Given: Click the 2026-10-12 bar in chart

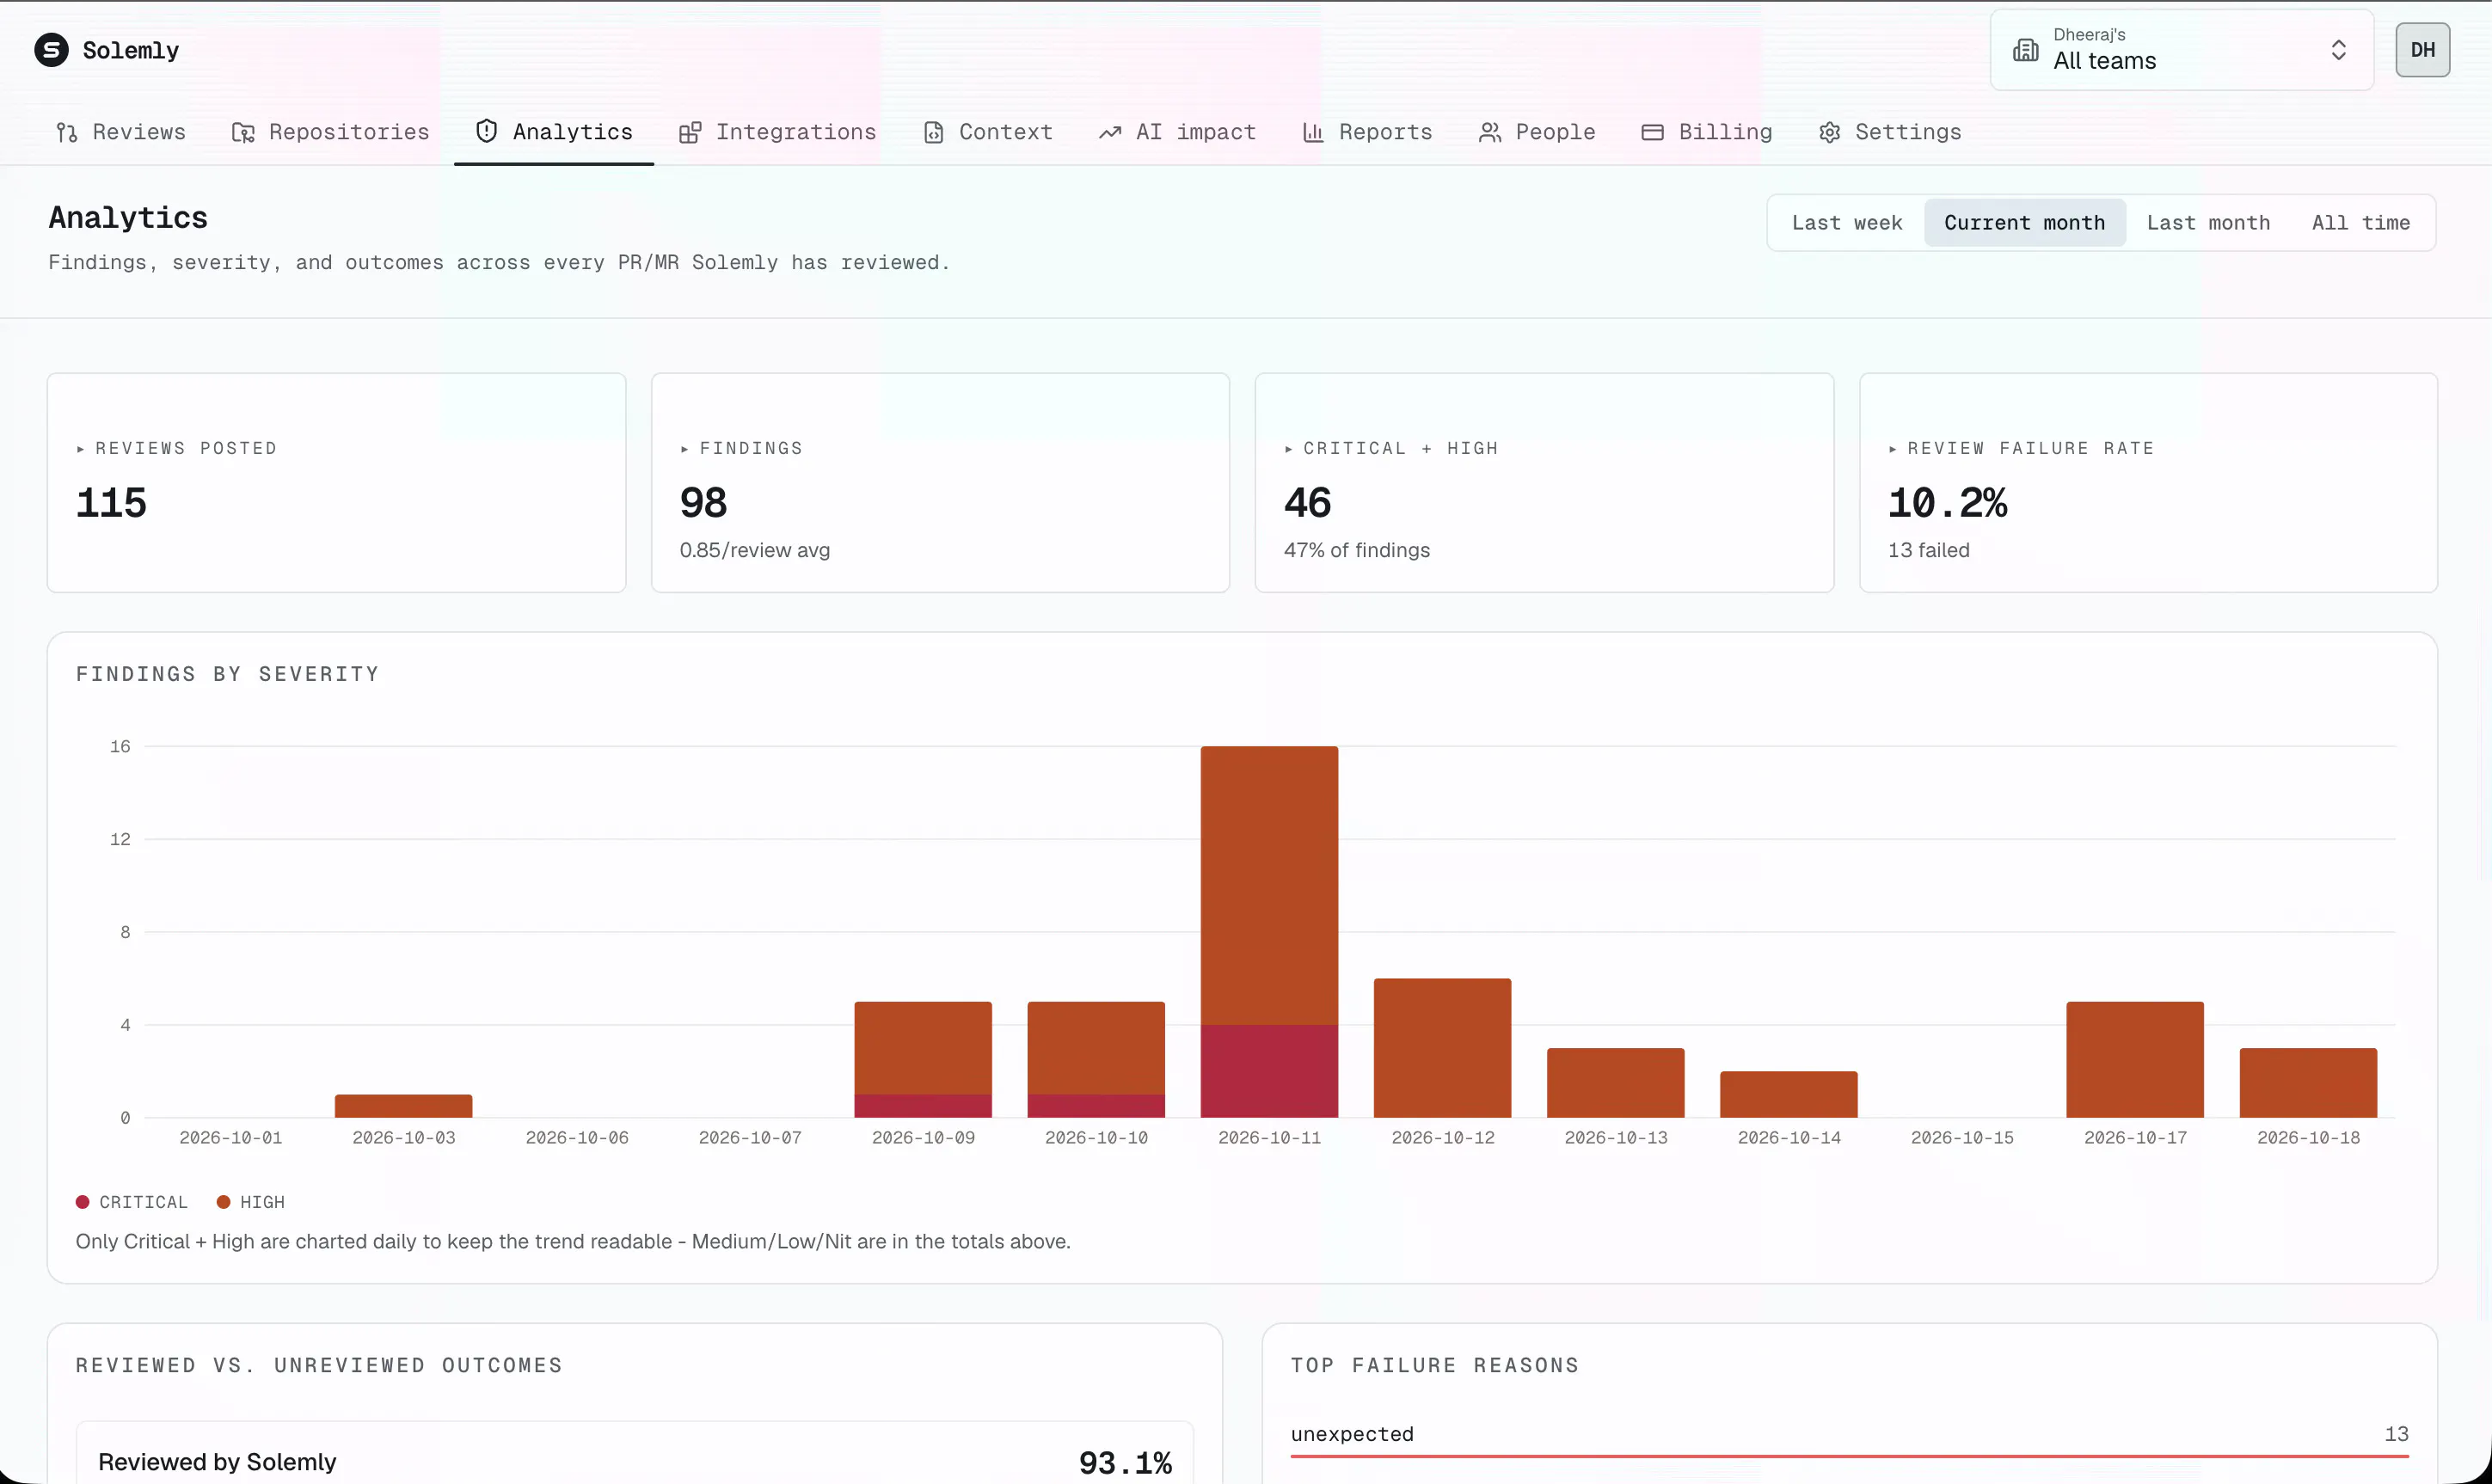Looking at the screenshot, I should [1442, 1048].
